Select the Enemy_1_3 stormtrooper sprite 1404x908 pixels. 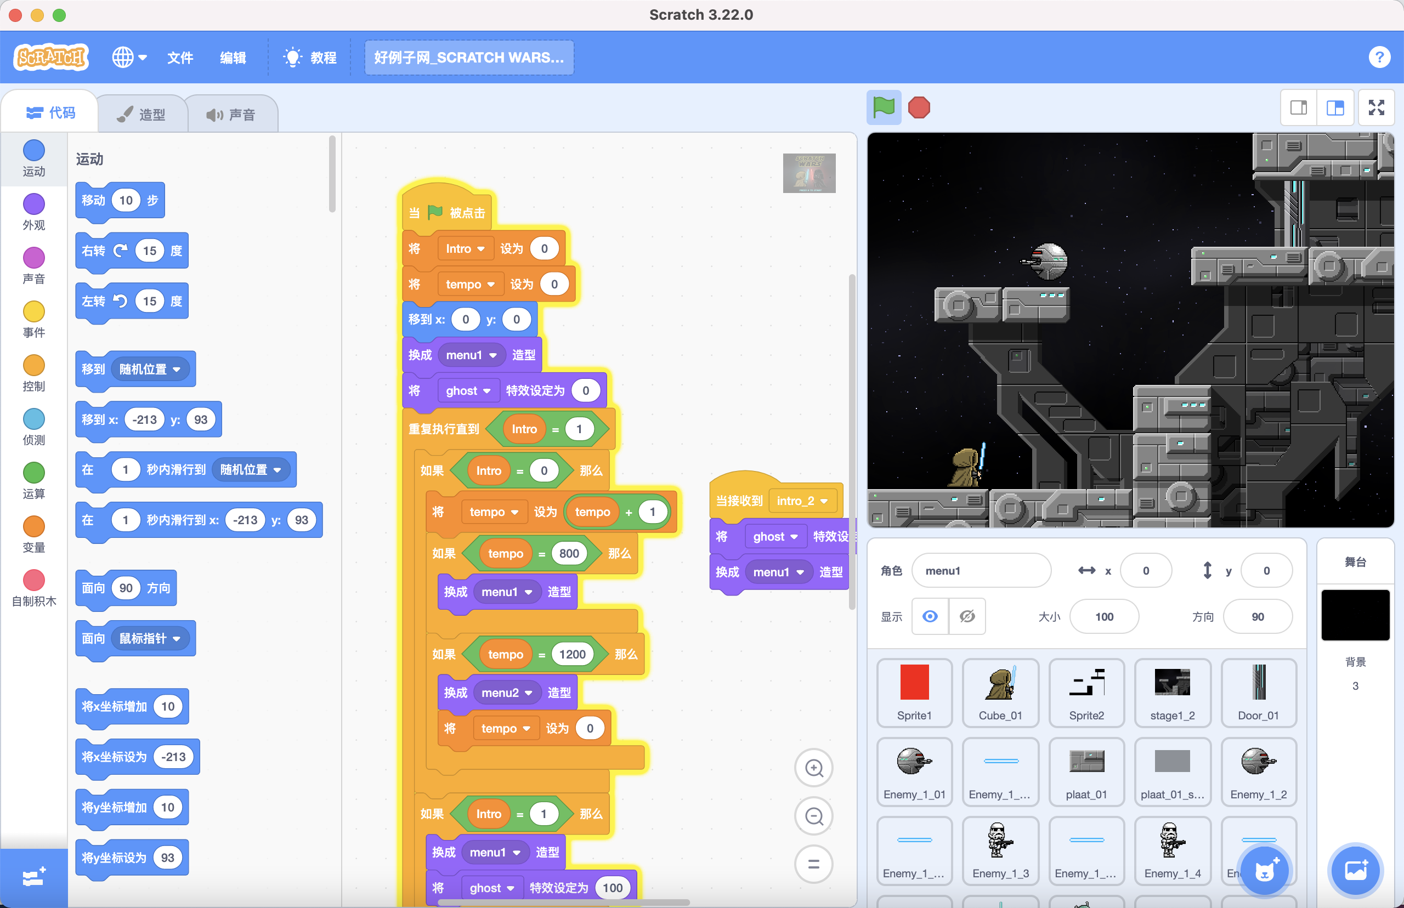point(1000,850)
